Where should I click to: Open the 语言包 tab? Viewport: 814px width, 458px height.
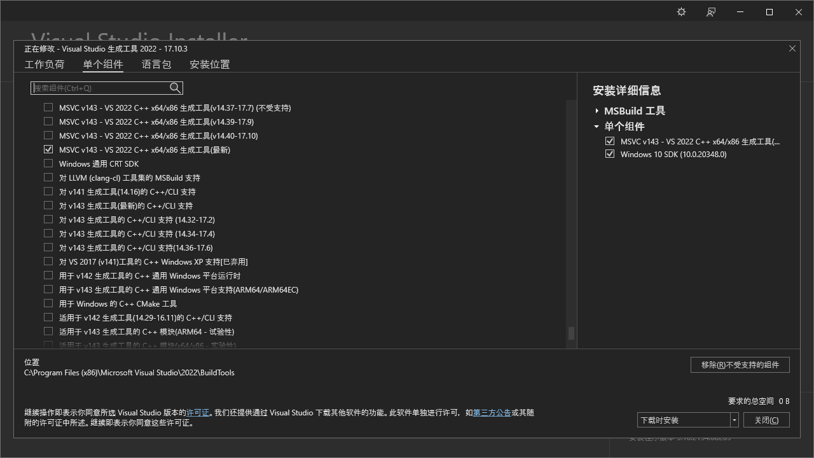pos(156,64)
